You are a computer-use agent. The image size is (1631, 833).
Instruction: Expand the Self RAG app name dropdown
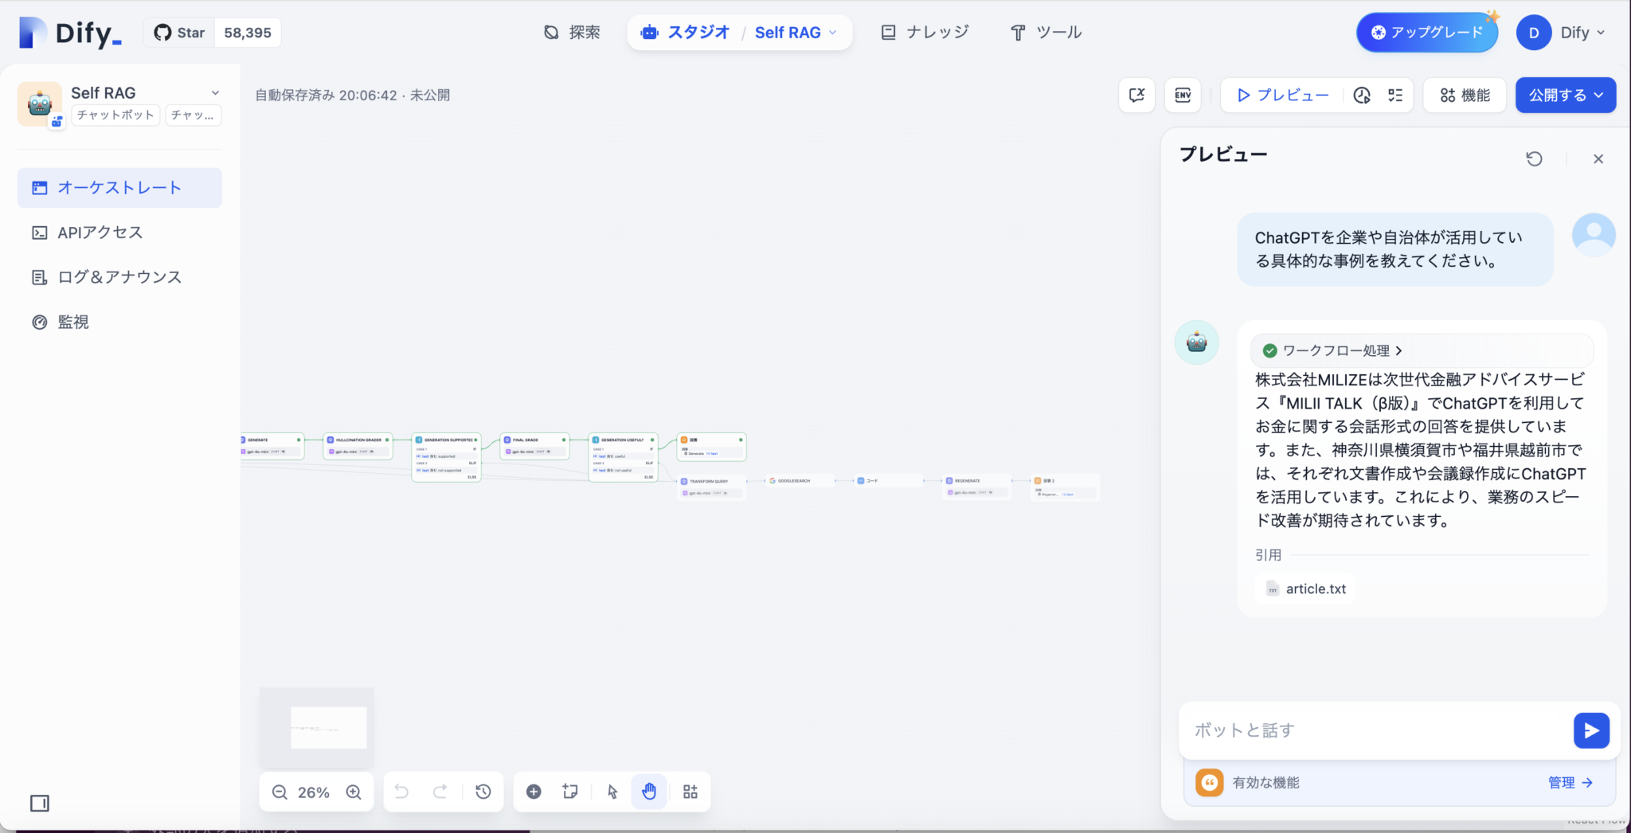click(215, 92)
